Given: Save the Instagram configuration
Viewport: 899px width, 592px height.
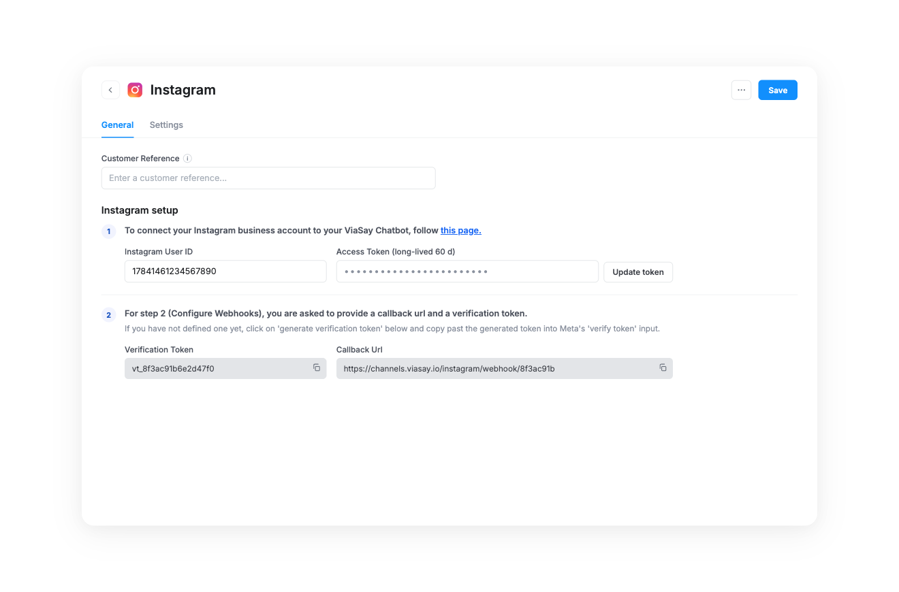Looking at the screenshot, I should (x=778, y=90).
